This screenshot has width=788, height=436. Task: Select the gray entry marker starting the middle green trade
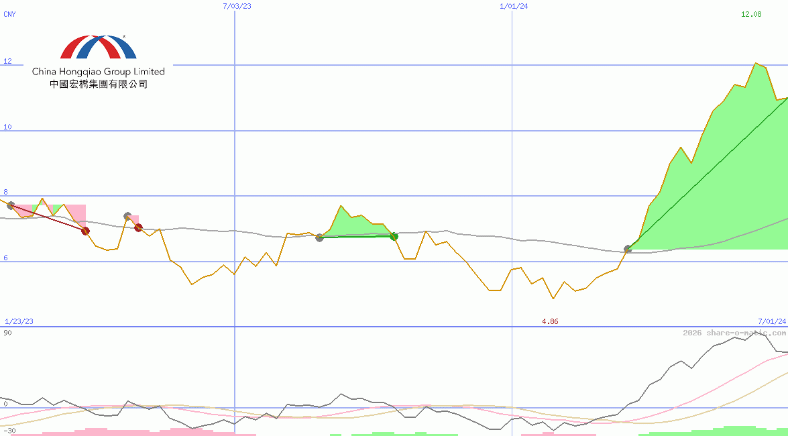point(319,237)
